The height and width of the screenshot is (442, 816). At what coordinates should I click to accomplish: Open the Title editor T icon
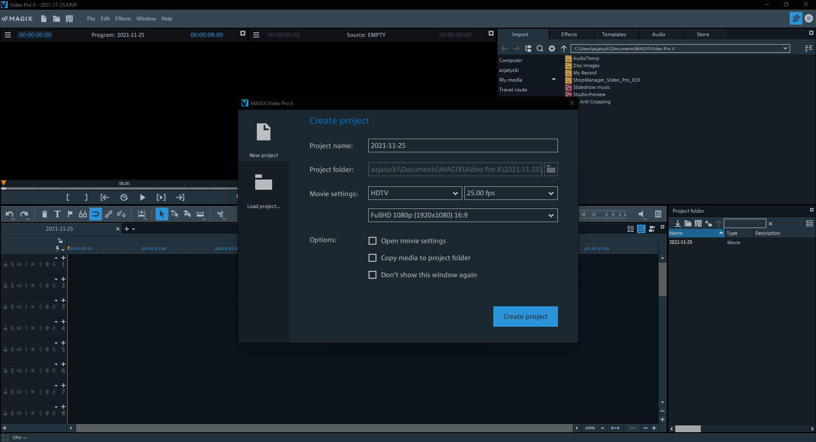[x=57, y=214]
